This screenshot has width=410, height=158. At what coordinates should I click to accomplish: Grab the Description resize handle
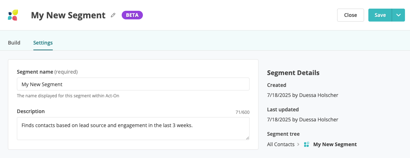[x=247, y=138]
